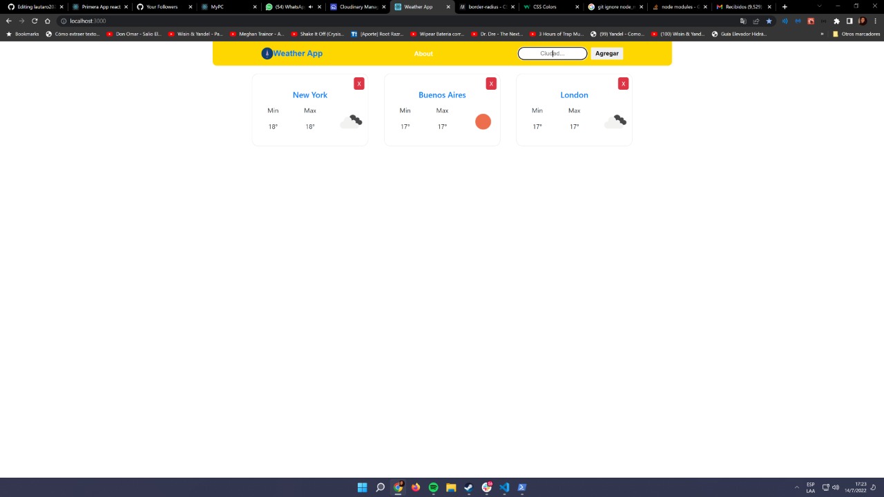Click the orange sun icon on Buenos Aires card
The height and width of the screenshot is (497, 884).
pyautogui.click(x=483, y=121)
